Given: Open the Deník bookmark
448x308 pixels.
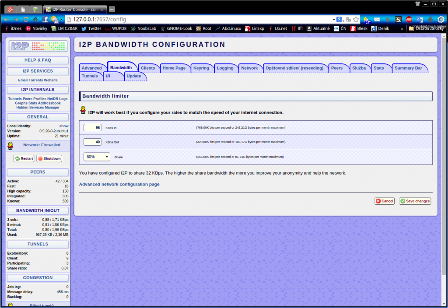Looking at the screenshot, I should pyautogui.click(x=380, y=28).
